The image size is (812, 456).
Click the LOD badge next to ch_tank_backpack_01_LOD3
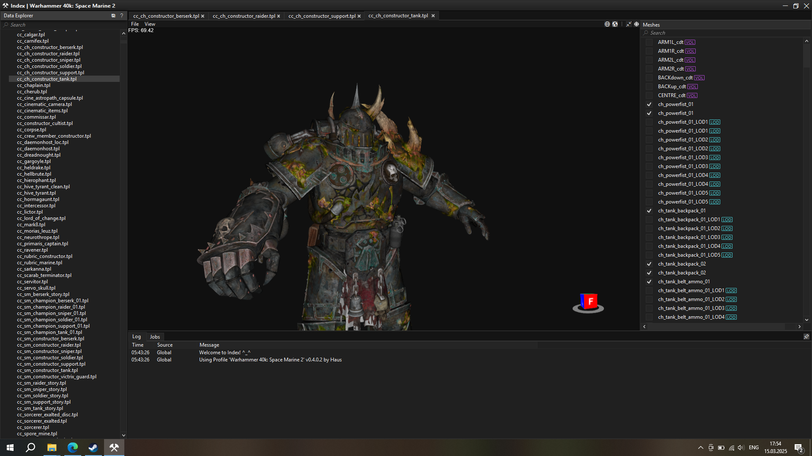click(x=727, y=237)
